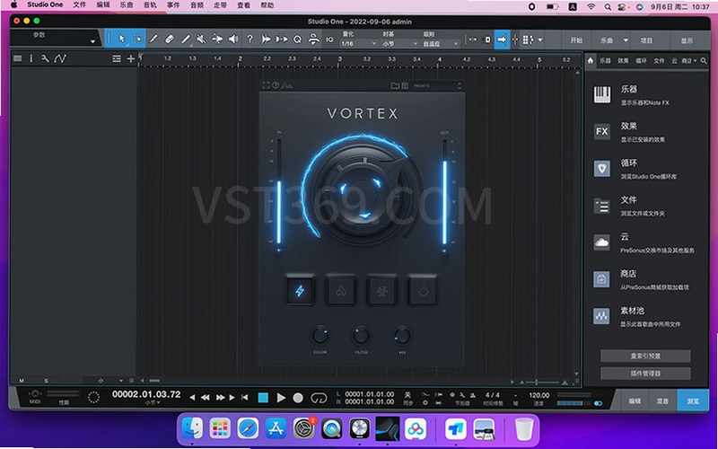Toggle the metronome click icon
The image size is (718, 449).
click(x=473, y=395)
